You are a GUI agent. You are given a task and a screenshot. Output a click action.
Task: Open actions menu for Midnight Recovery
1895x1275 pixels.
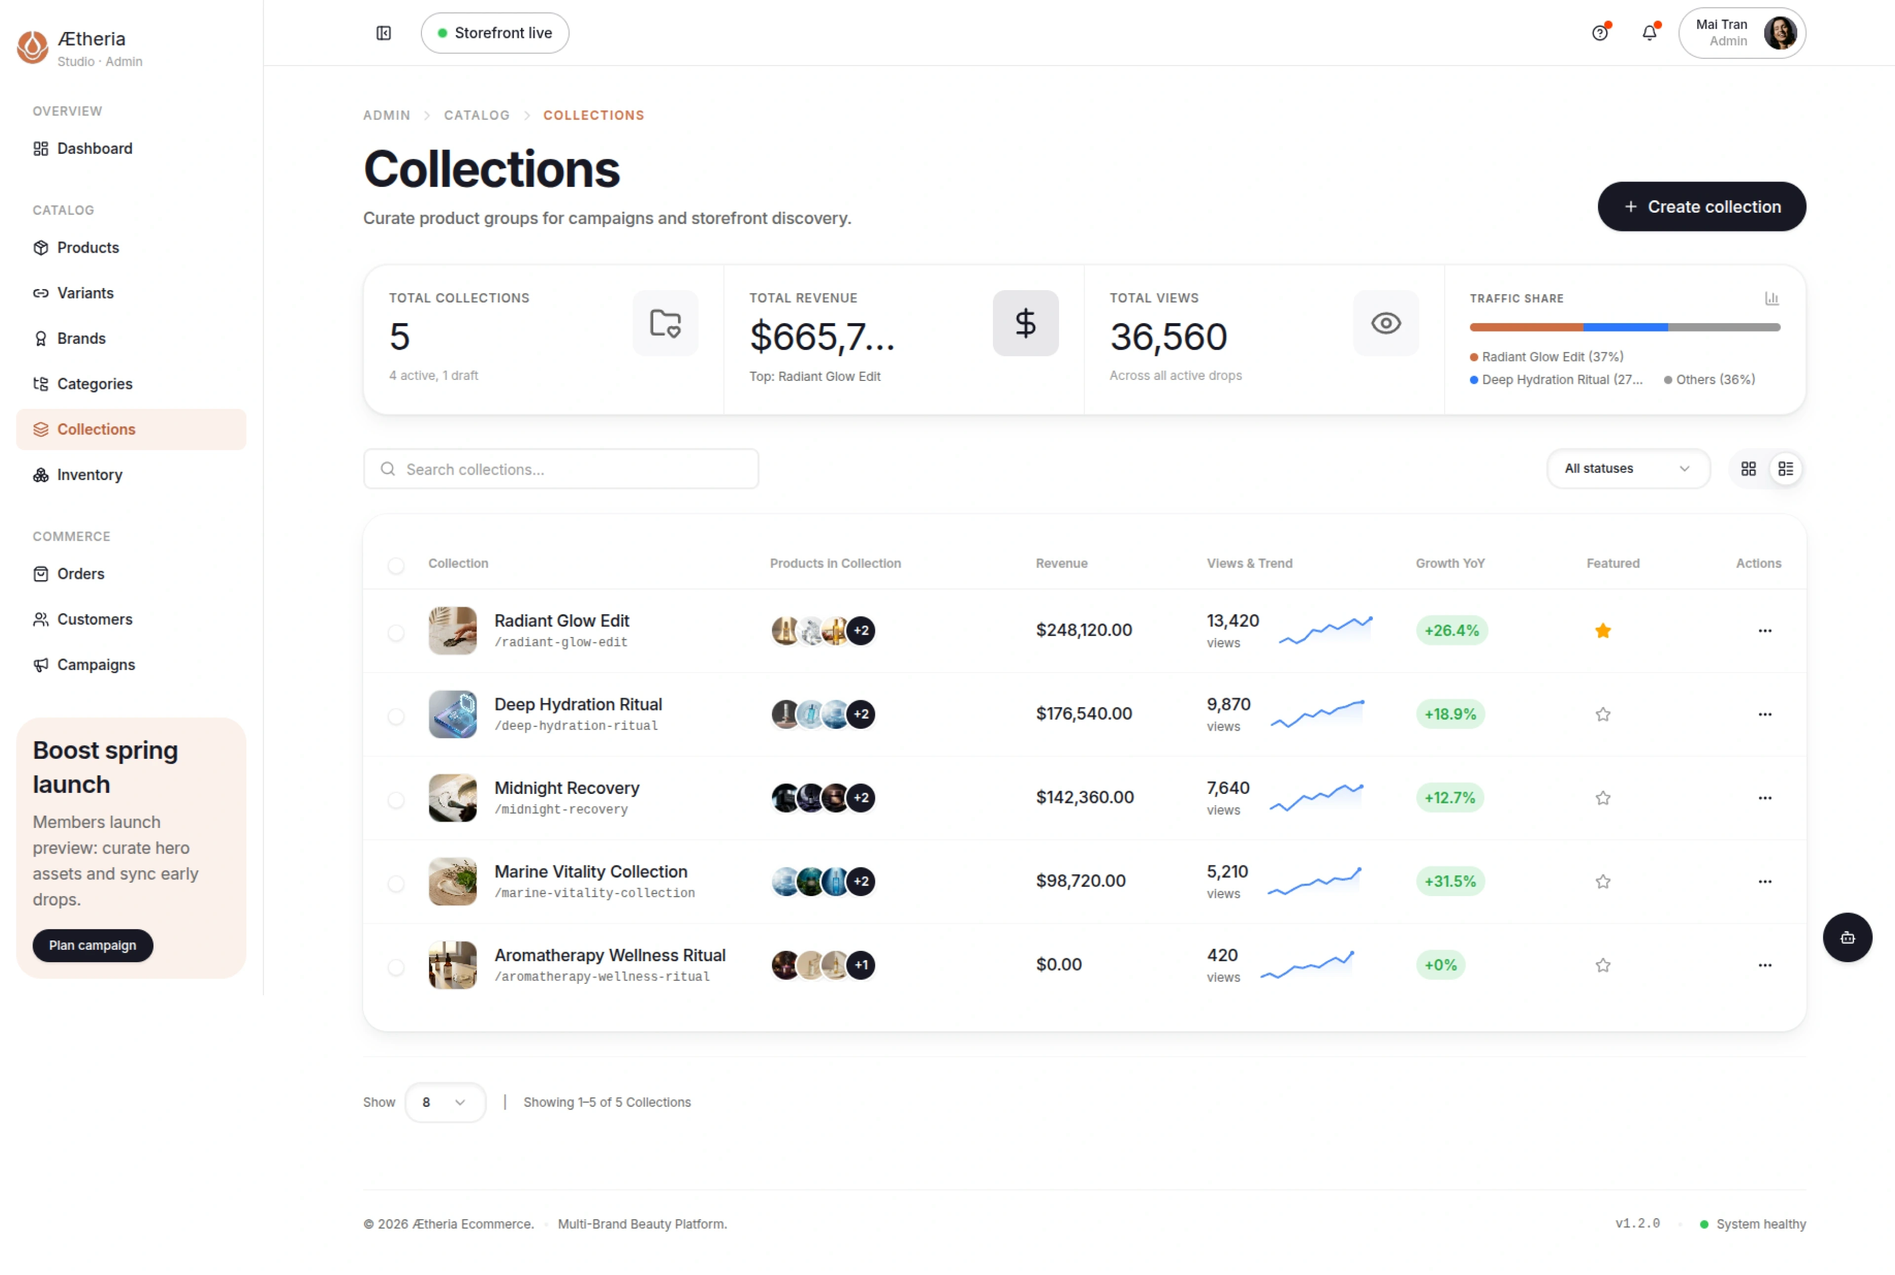(x=1764, y=798)
